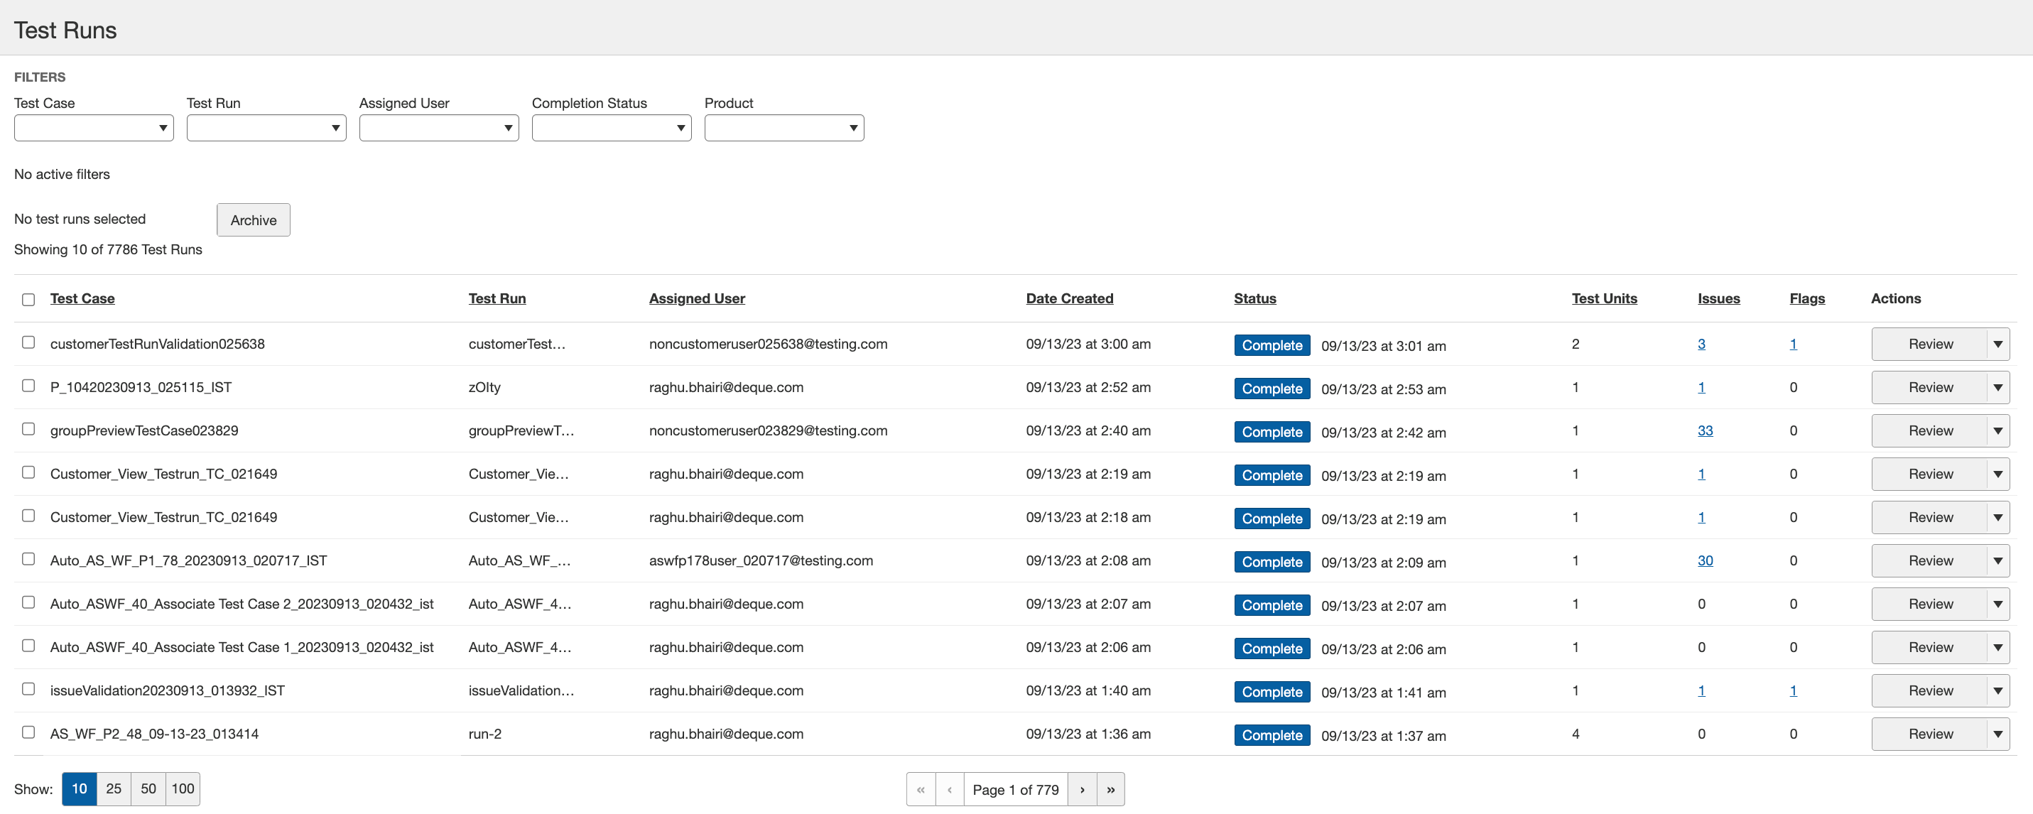2033x814 pixels.
Task: Show 25 results per page
Action: [x=114, y=788]
